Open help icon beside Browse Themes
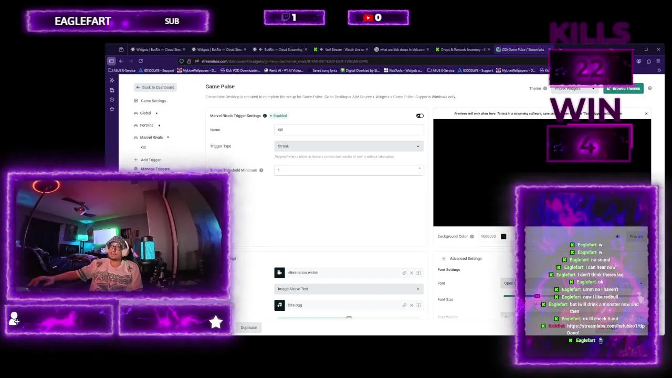The image size is (672, 378). tap(649, 88)
